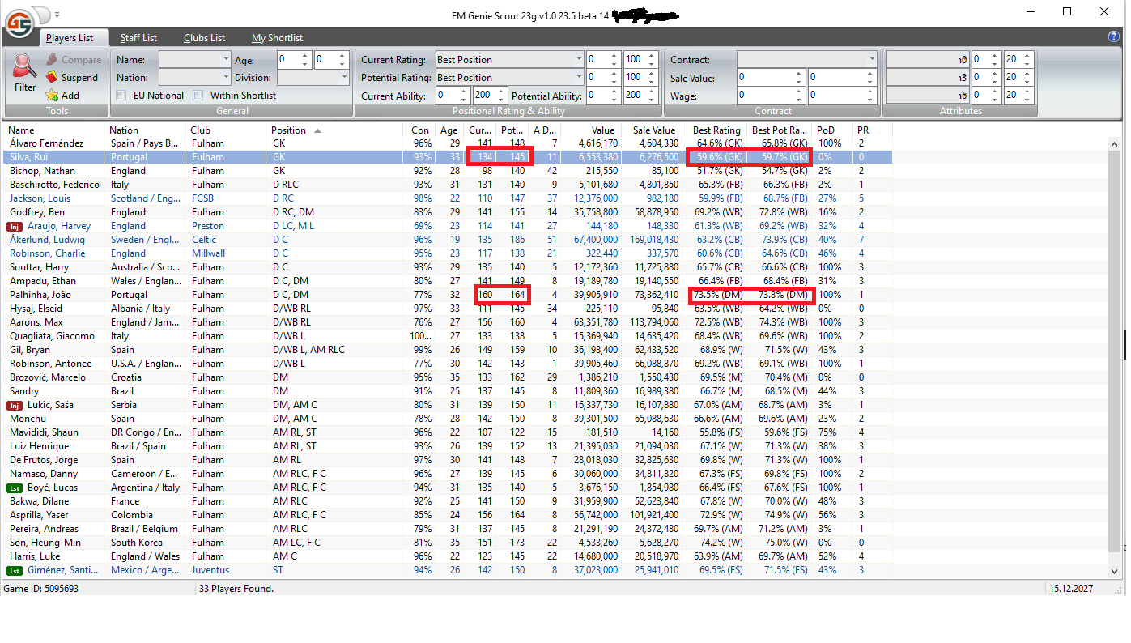Switch to the Staff List tab
This screenshot has width=1131, height=643.
click(x=138, y=38)
